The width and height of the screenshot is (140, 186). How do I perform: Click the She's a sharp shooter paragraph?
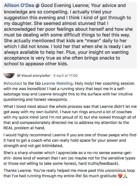pyautogui.click(x=69, y=158)
